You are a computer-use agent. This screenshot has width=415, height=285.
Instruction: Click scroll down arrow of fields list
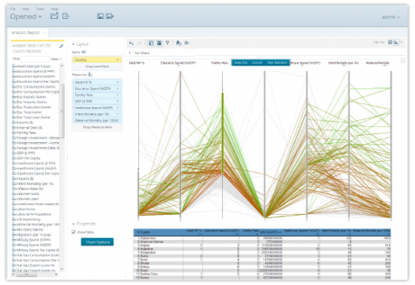point(62,269)
